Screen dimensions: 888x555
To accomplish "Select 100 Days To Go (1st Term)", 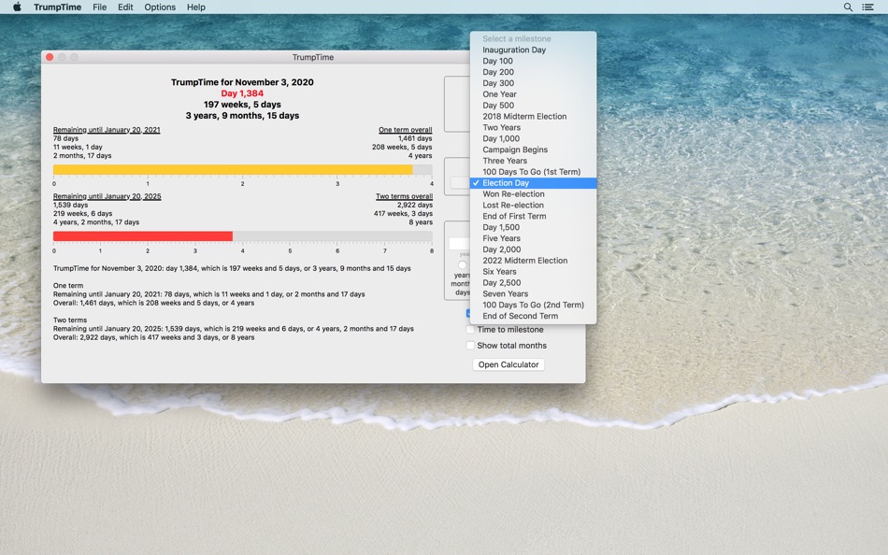I will coord(533,172).
